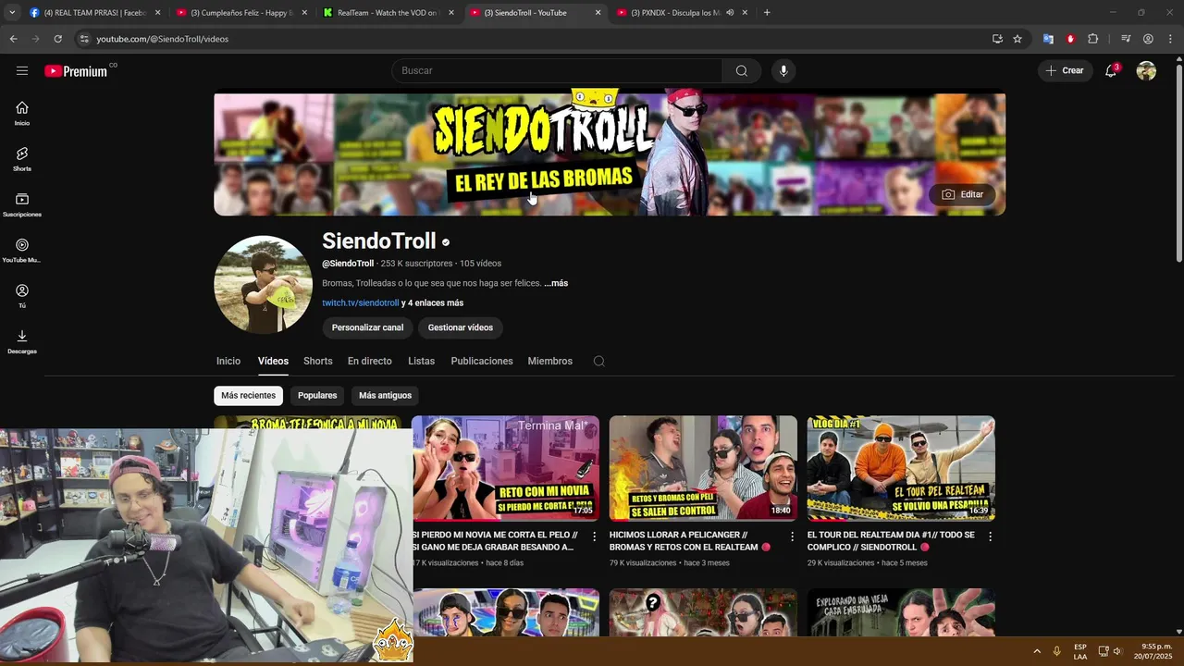Image resolution: width=1184 pixels, height=666 pixels.
Task: Open options for EL TOUR DEL REALTEAM video
Action: tap(990, 536)
